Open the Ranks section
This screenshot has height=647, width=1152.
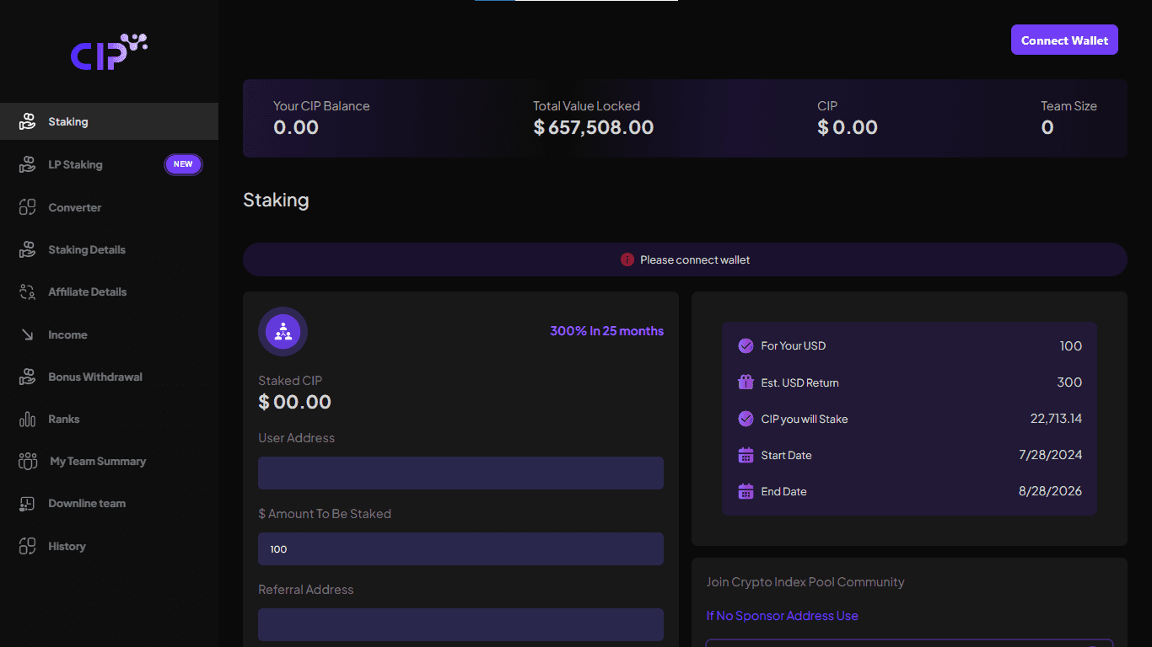click(27, 419)
